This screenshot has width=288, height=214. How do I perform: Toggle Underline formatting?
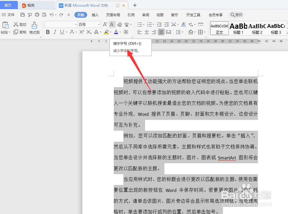point(62,32)
